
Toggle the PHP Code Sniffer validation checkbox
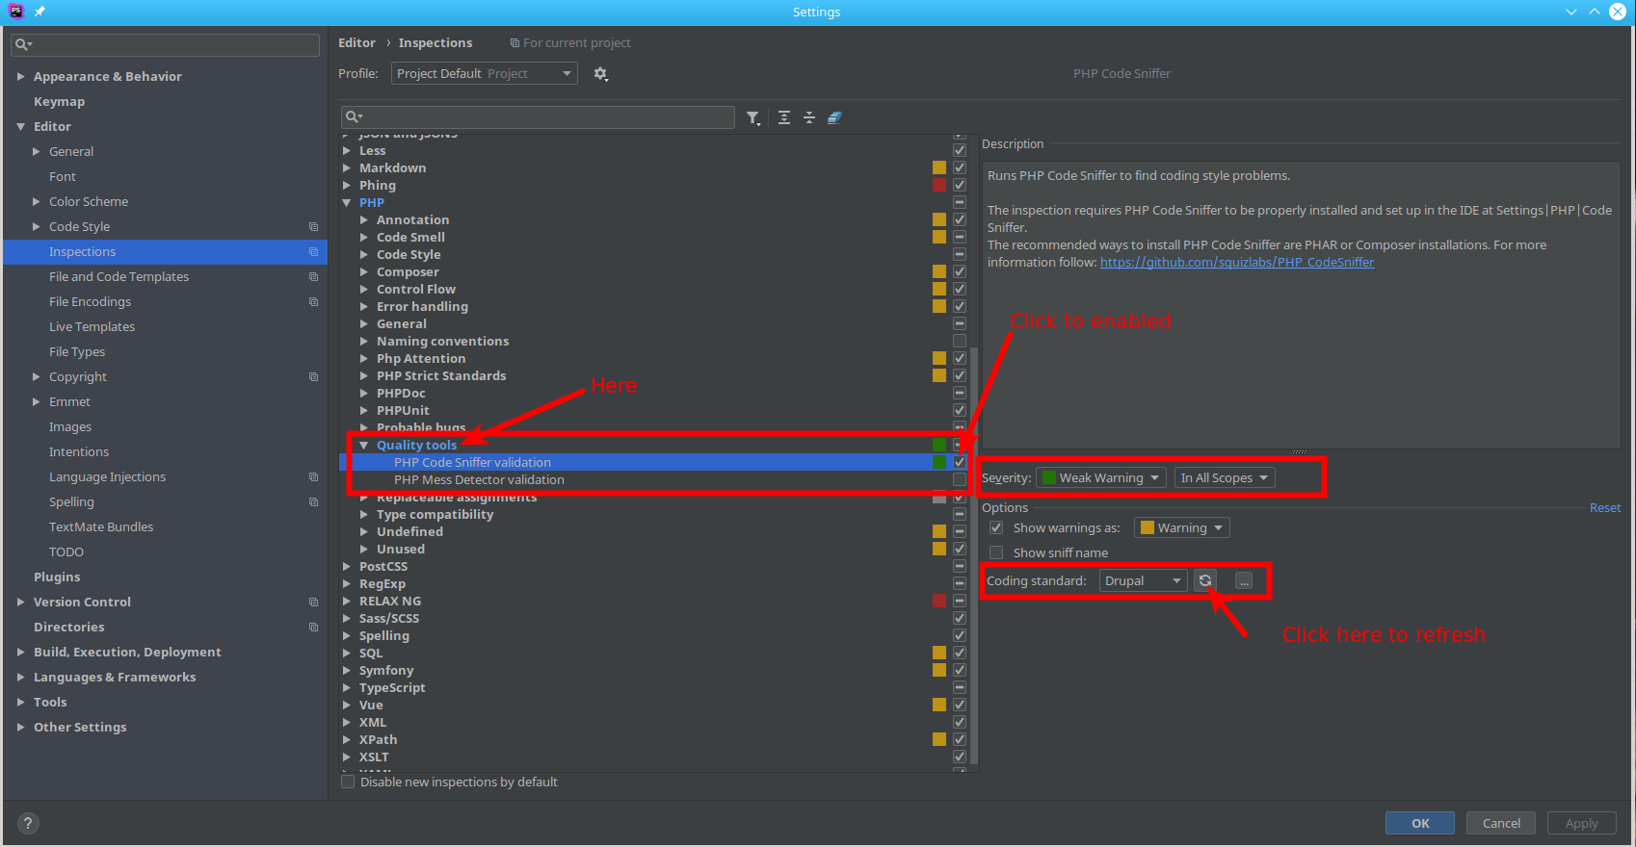pos(960,462)
